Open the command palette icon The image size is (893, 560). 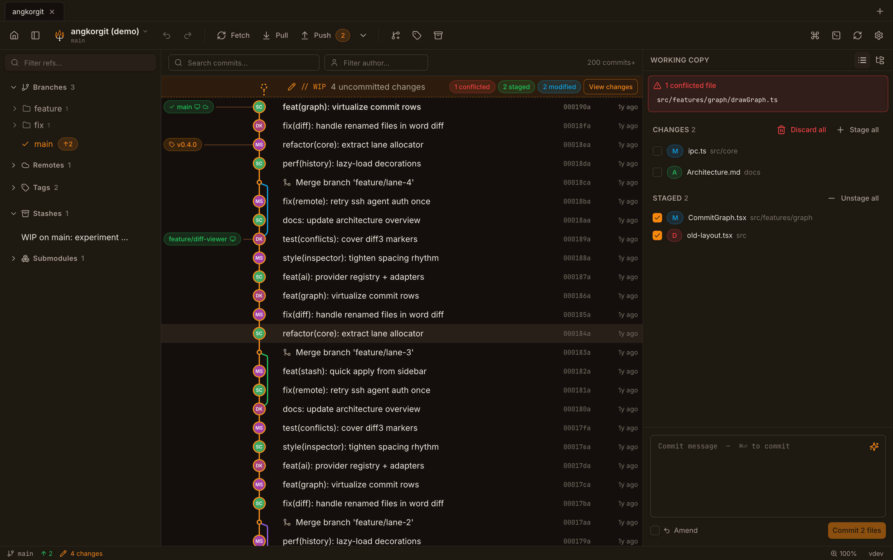click(x=815, y=35)
